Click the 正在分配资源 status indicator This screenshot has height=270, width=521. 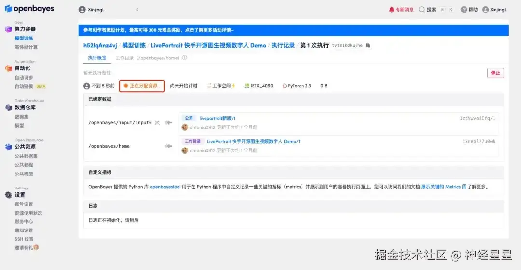142,86
